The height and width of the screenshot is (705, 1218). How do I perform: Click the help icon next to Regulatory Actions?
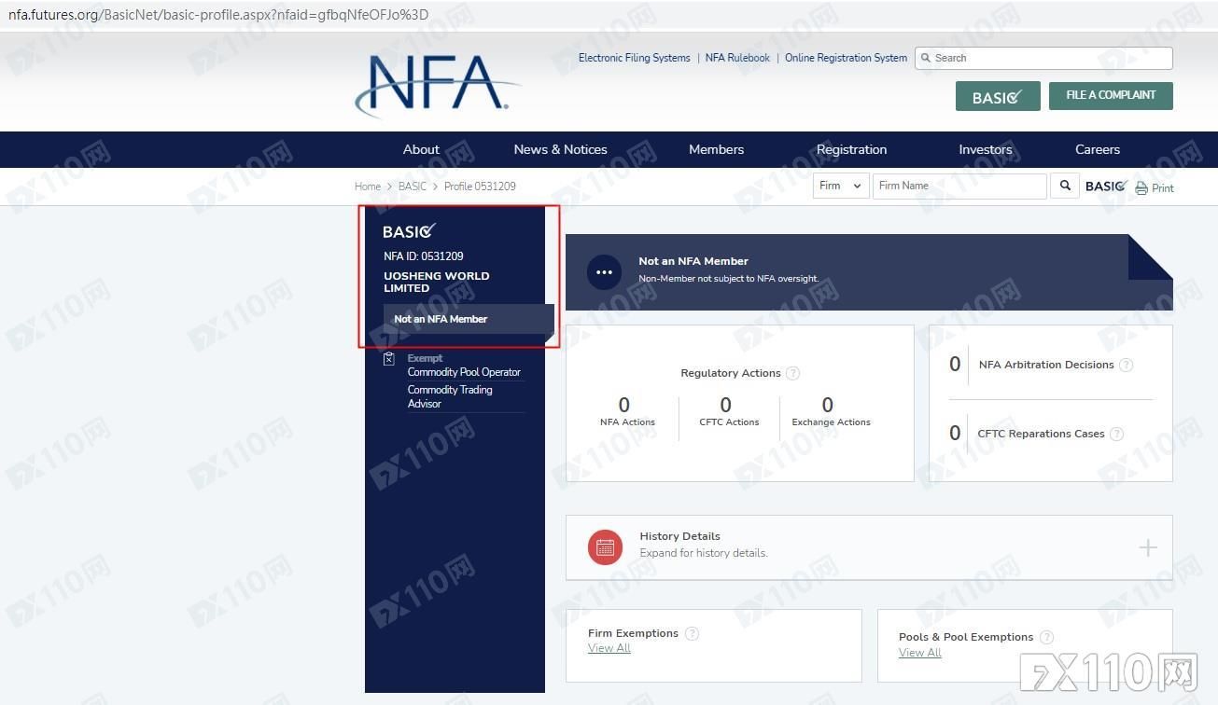[x=792, y=373]
